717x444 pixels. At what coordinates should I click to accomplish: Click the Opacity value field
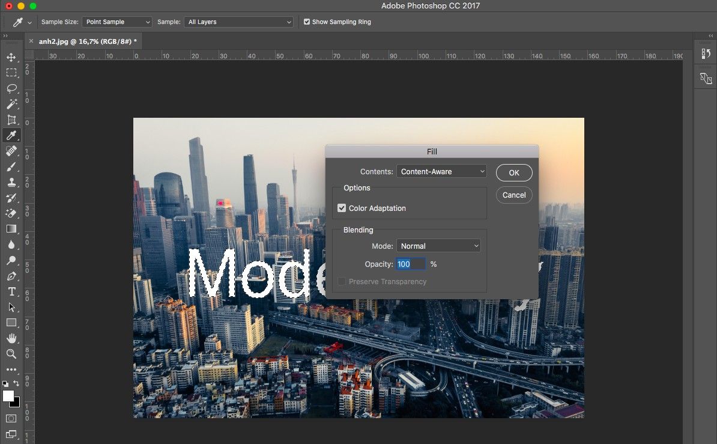click(x=411, y=264)
